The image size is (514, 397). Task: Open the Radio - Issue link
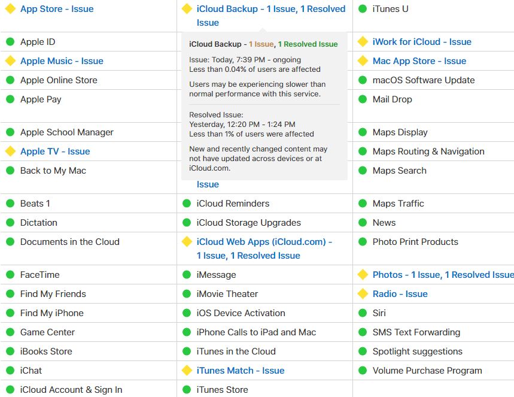[400, 294]
